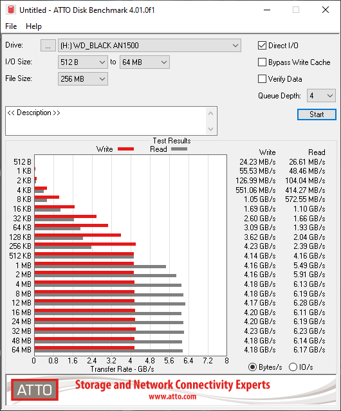Enable the Verify Data option
The height and width of the screenshot is (411, 341).
pyautogui.click(x=262, y=79)
